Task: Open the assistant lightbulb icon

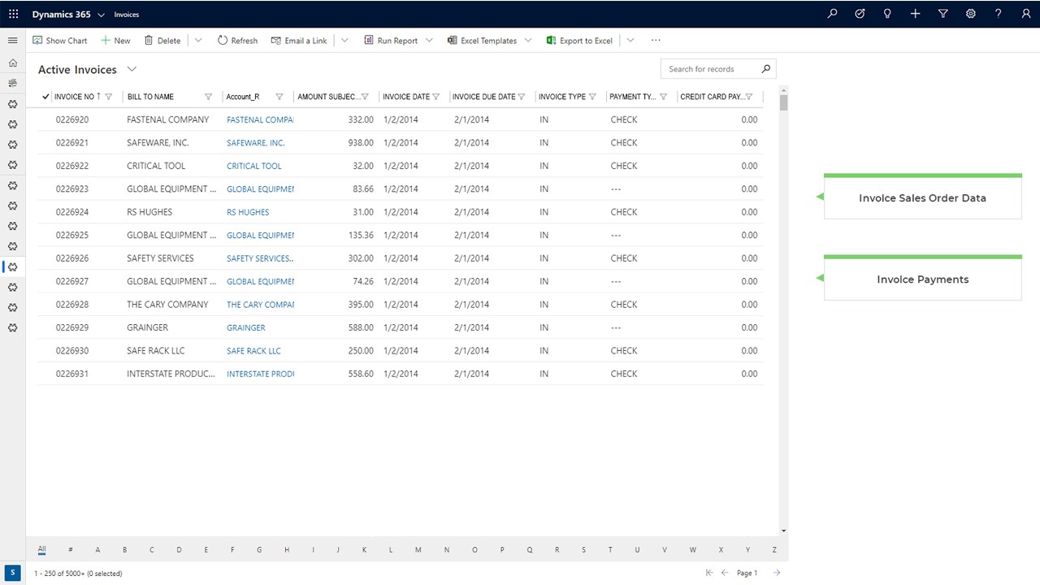Action: click(x=887, y=14)
